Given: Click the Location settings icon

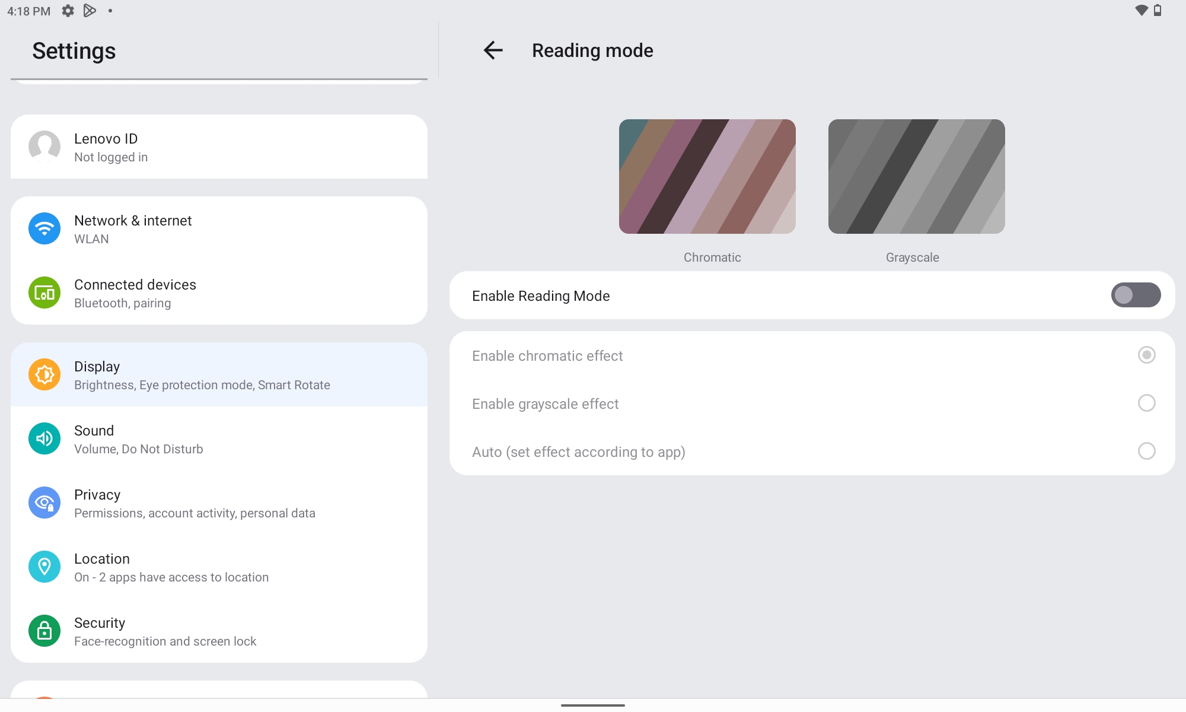Looking at the screenshot, I should [x=43, y=566].
